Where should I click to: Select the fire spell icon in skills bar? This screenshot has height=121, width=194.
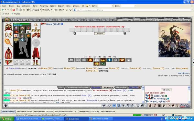coord(90,60)
